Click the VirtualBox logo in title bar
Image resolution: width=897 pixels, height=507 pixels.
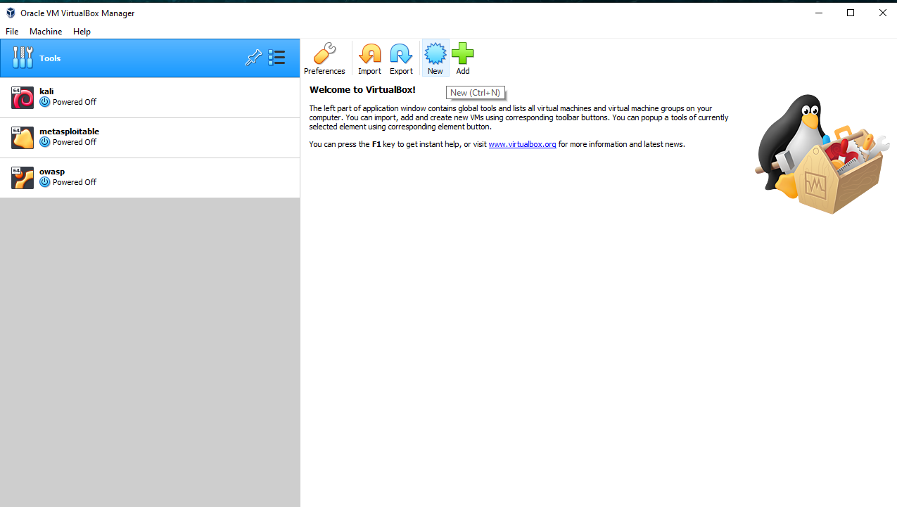(x=11, y=13)
